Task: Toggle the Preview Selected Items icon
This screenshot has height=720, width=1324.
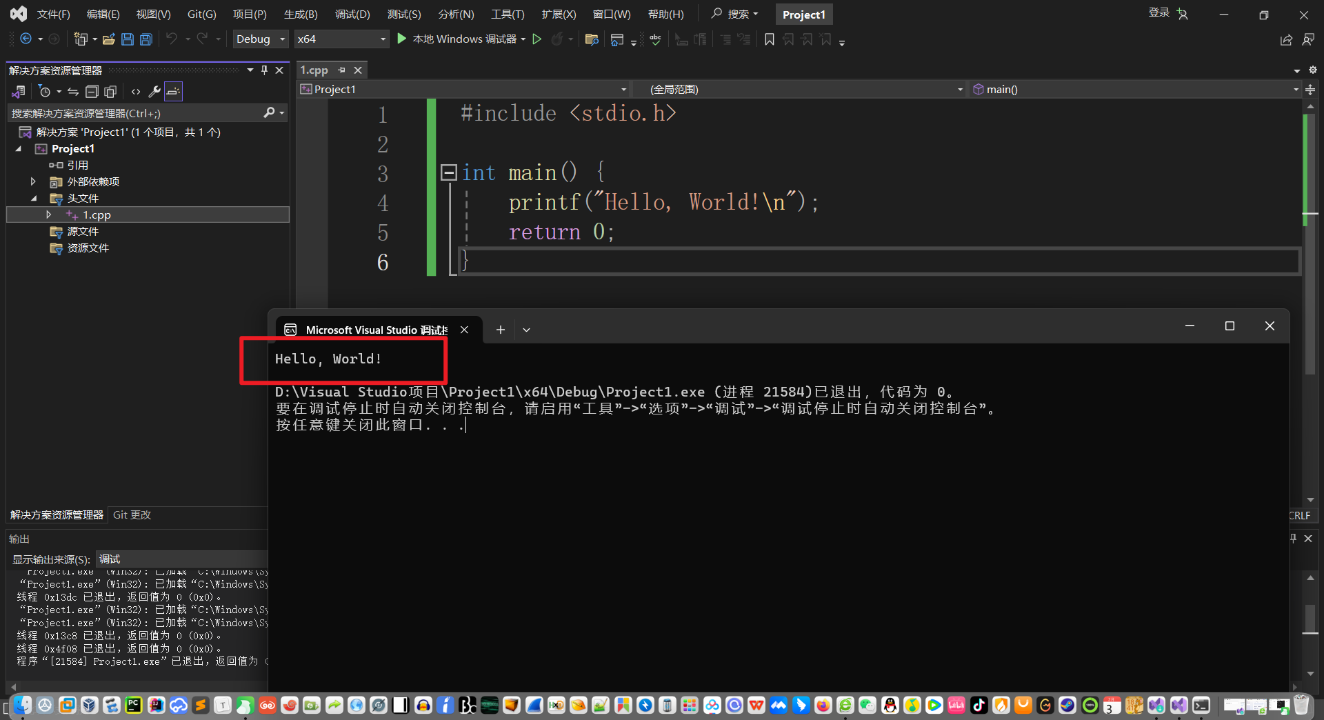Action: point(173,92)
